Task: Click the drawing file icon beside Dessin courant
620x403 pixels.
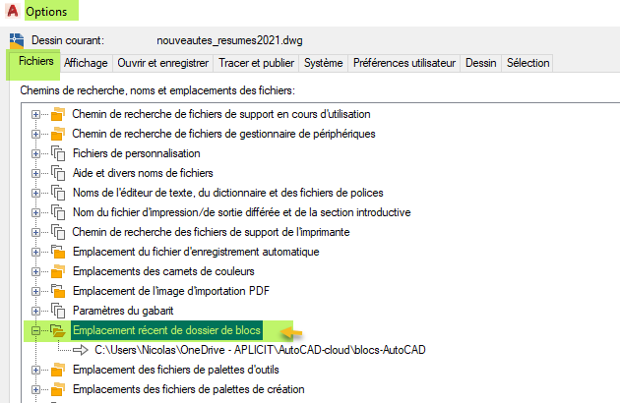Action: (x=15, y=41)
